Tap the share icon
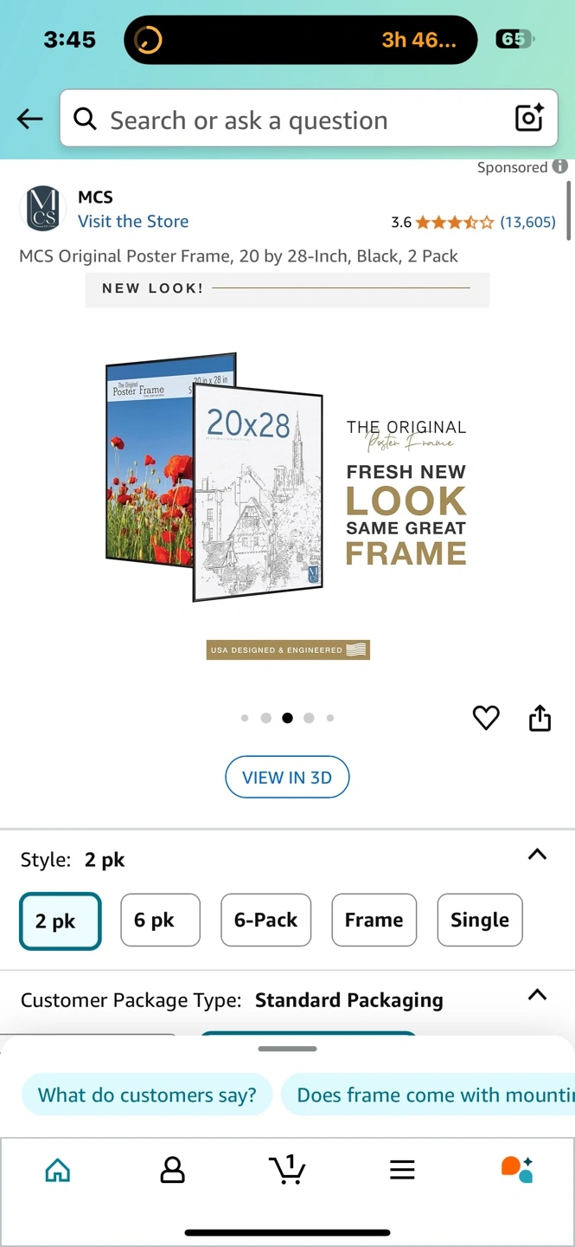 pyautogui.click(x=540, y=718)
